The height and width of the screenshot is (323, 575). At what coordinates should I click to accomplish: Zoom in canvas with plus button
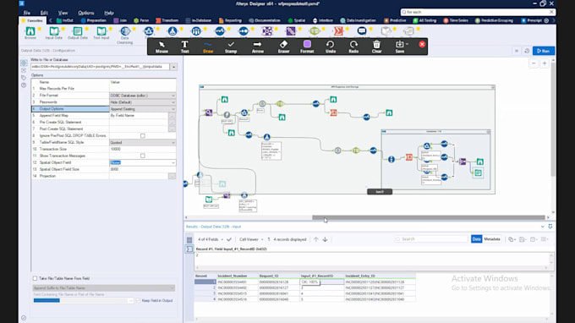tap(545, 63)
